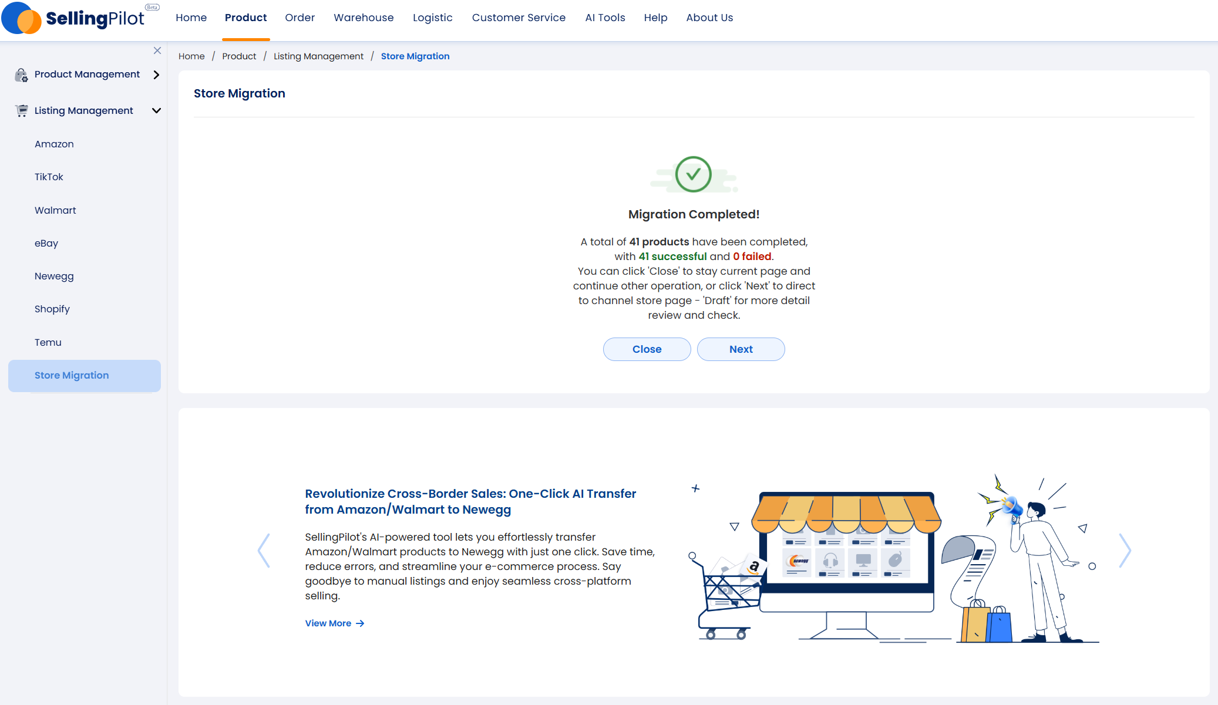Click the '0 failed' text
The image size is (1218, 705).
752,257
